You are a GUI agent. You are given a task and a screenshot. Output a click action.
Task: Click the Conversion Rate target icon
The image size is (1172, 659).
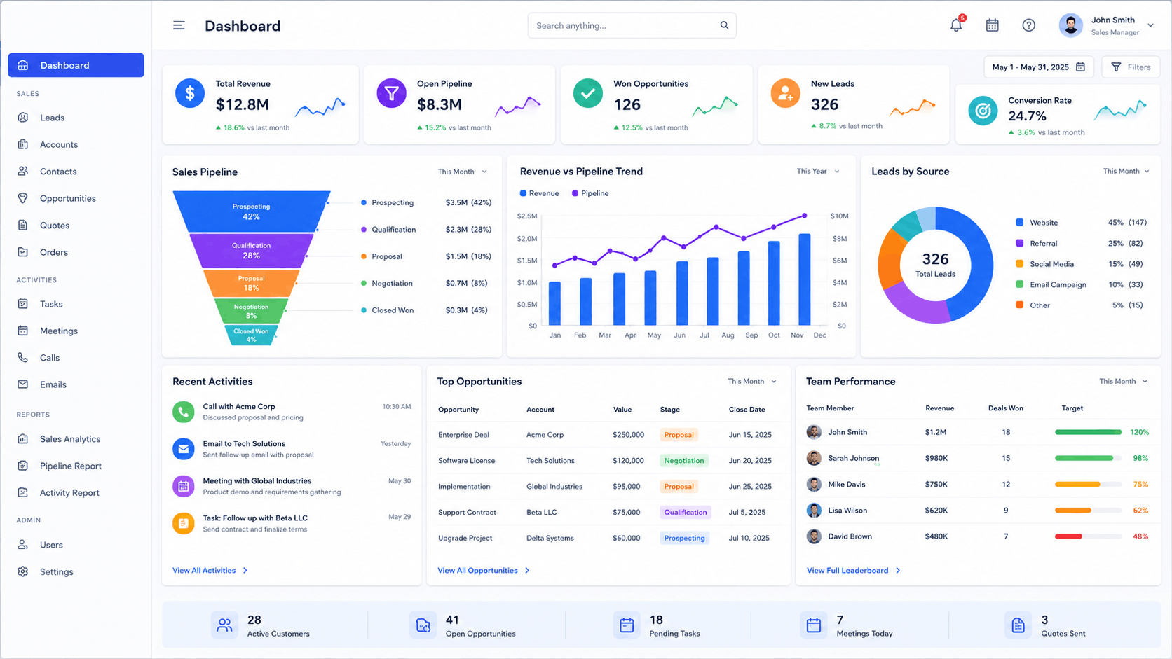pos(983,111)
